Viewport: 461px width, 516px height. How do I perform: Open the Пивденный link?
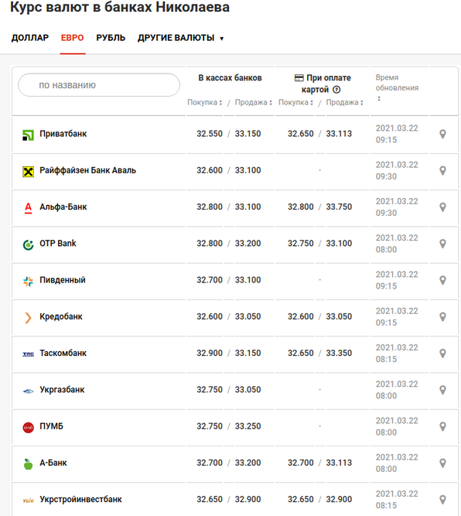pos(63,280)
